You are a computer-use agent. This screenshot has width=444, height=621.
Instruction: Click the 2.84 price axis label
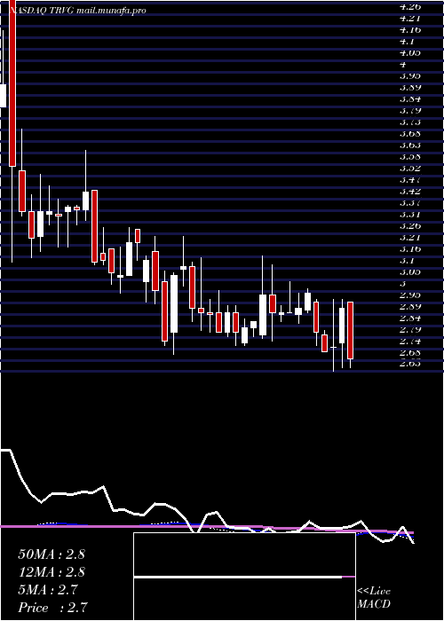(410, 318)
